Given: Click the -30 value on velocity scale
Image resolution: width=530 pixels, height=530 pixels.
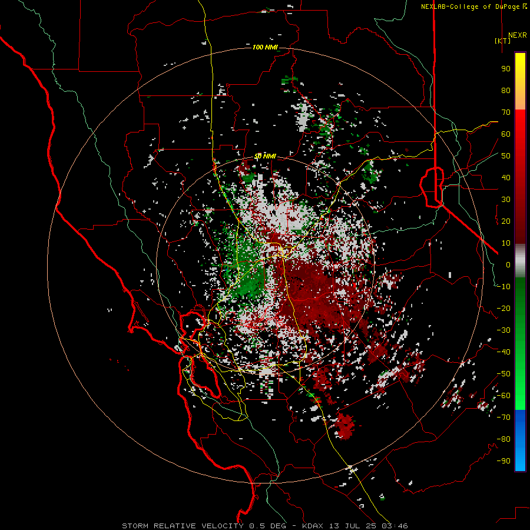Looking at the screenshot, I should pyautogui.click(x=503, y=330).
